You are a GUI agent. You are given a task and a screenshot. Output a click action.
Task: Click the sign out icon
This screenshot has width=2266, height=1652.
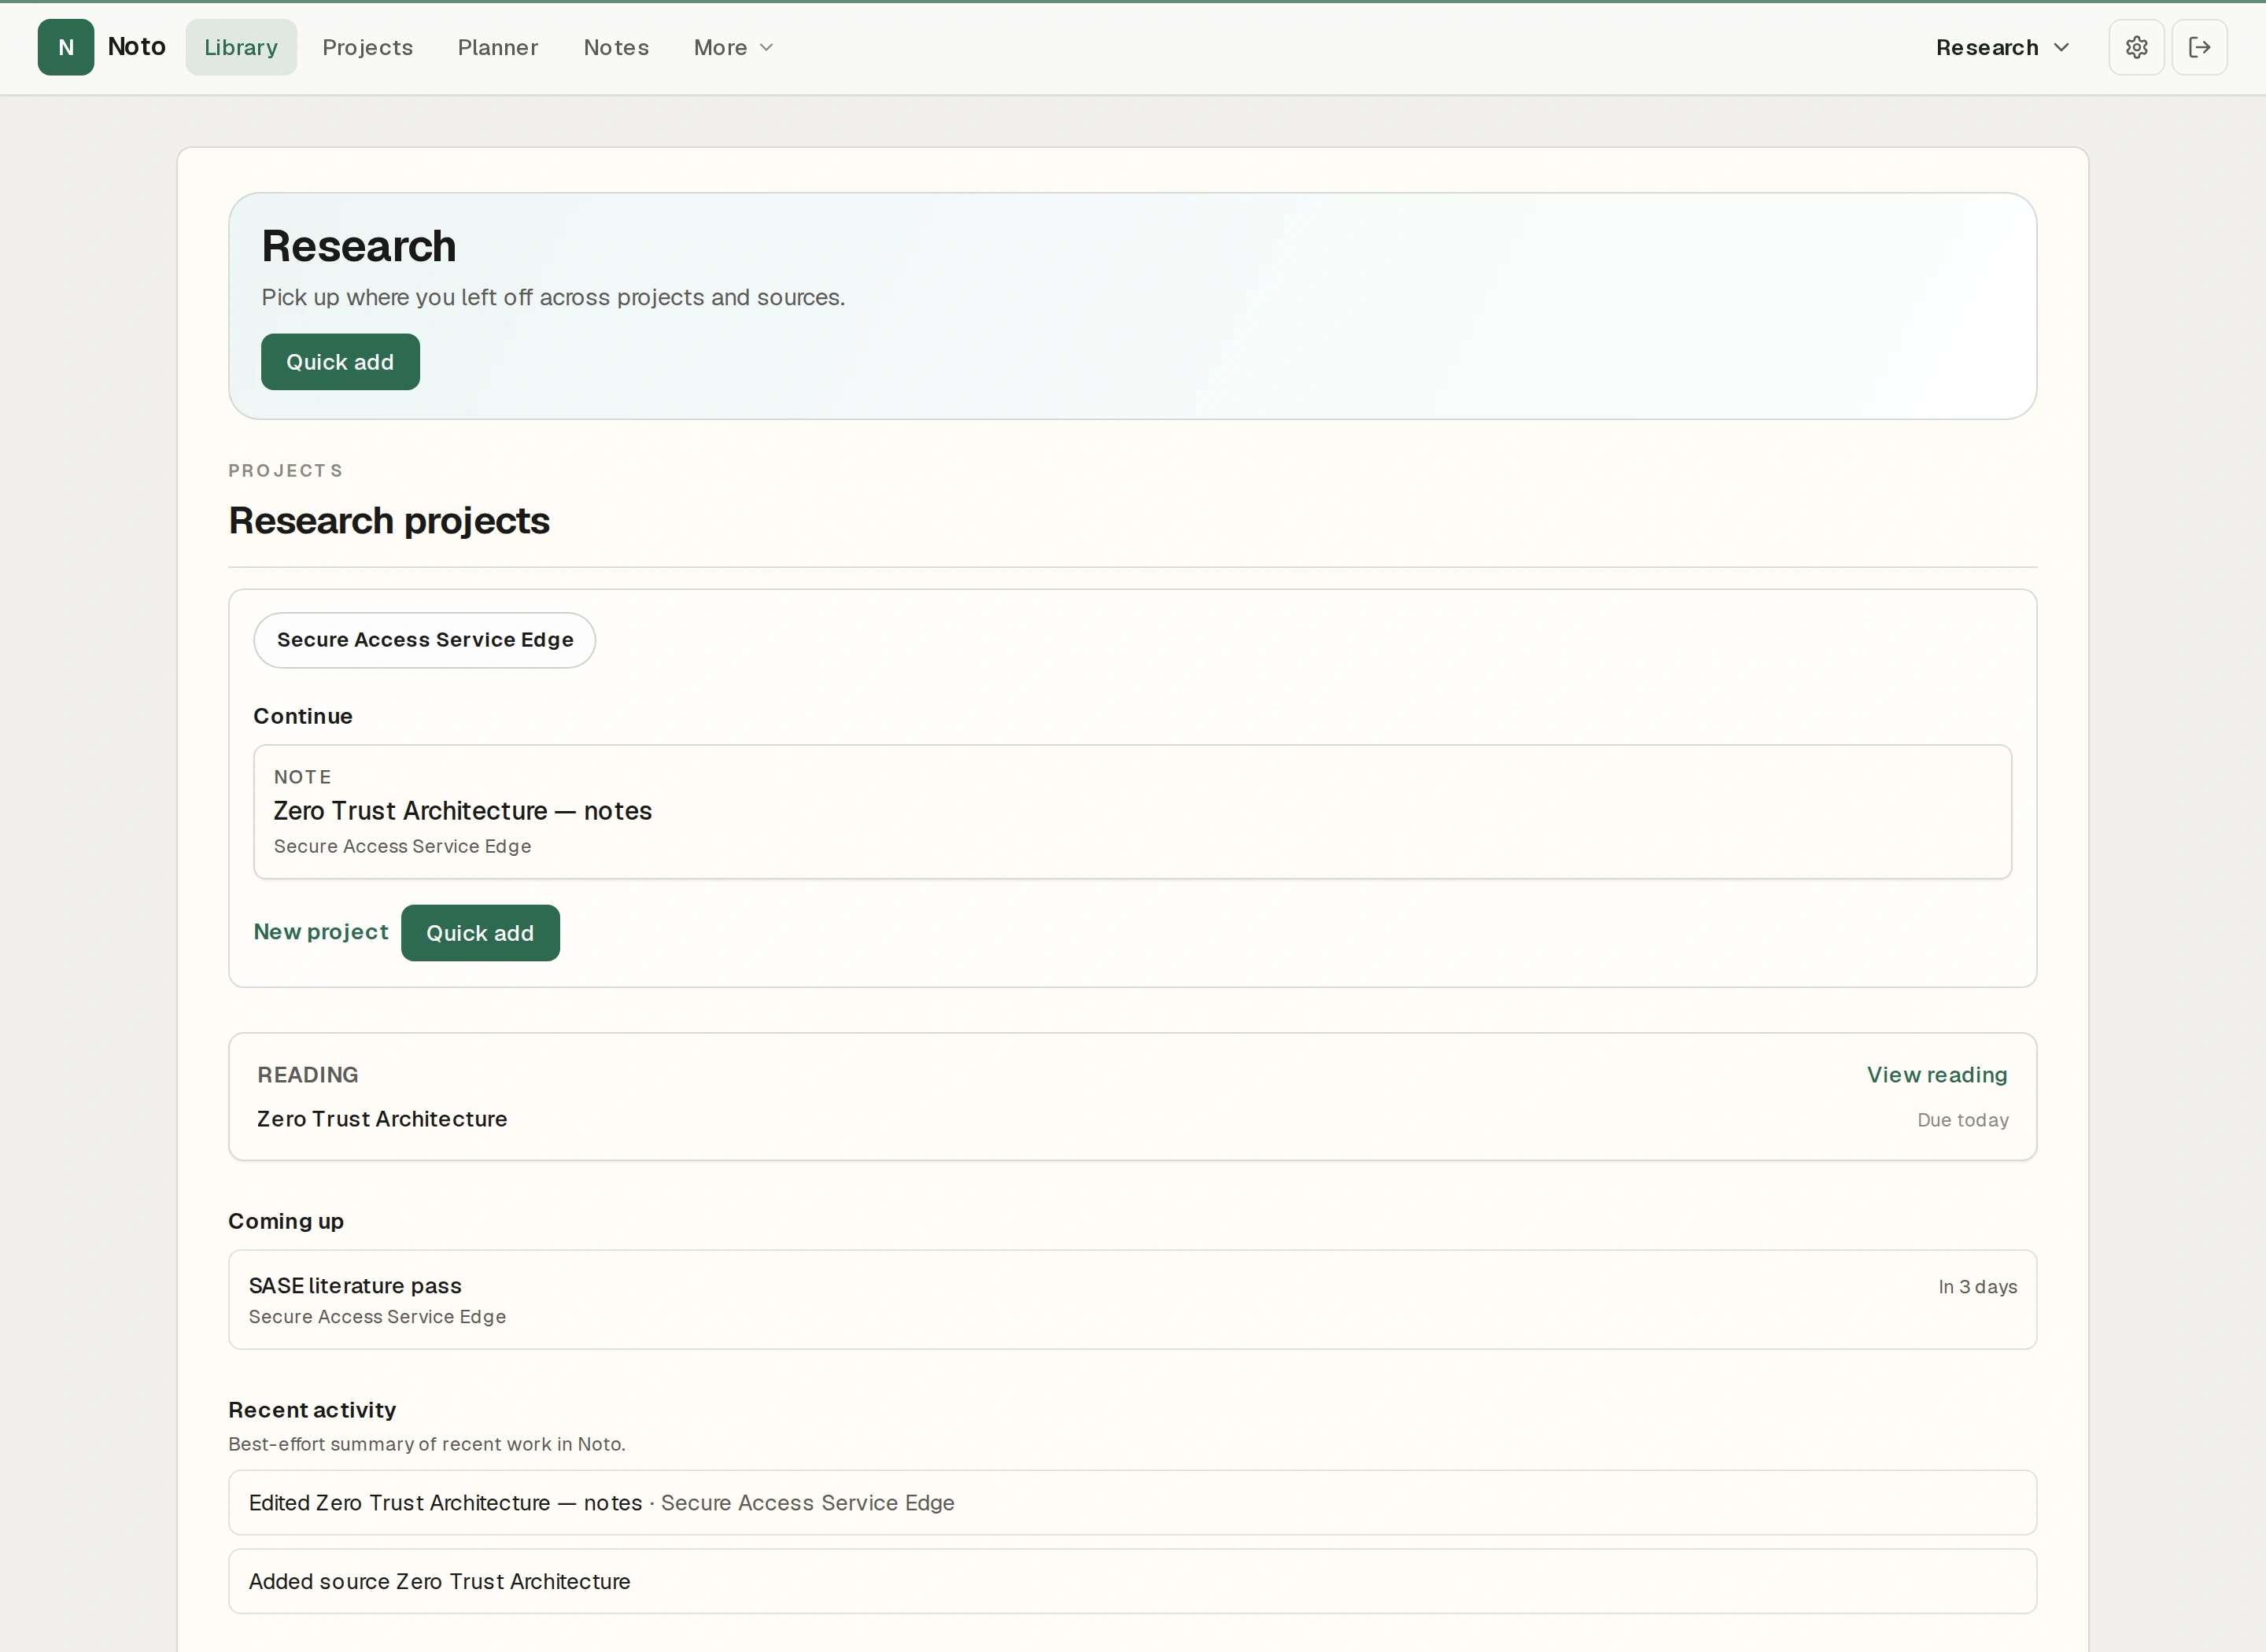(x=2199, y=47)
